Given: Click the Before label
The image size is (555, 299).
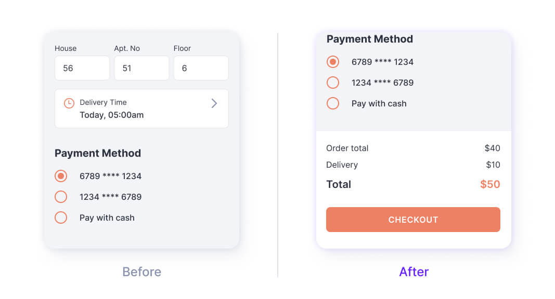Looking at the screenshot, I should [x=141, y=271].
